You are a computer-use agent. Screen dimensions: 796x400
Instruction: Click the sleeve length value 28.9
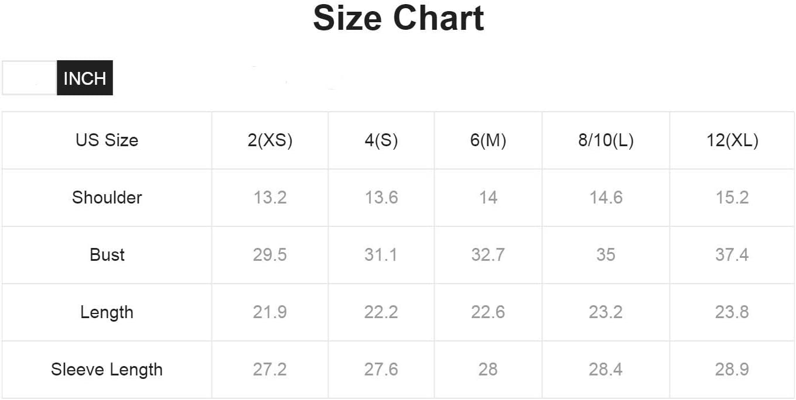(x=732, y=370)
